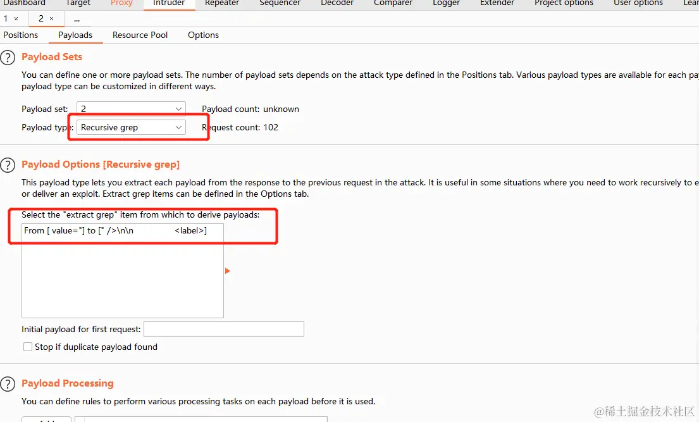Open the Payload type dropdown
This screenshot has height=422, width=699.
[131, 127]
